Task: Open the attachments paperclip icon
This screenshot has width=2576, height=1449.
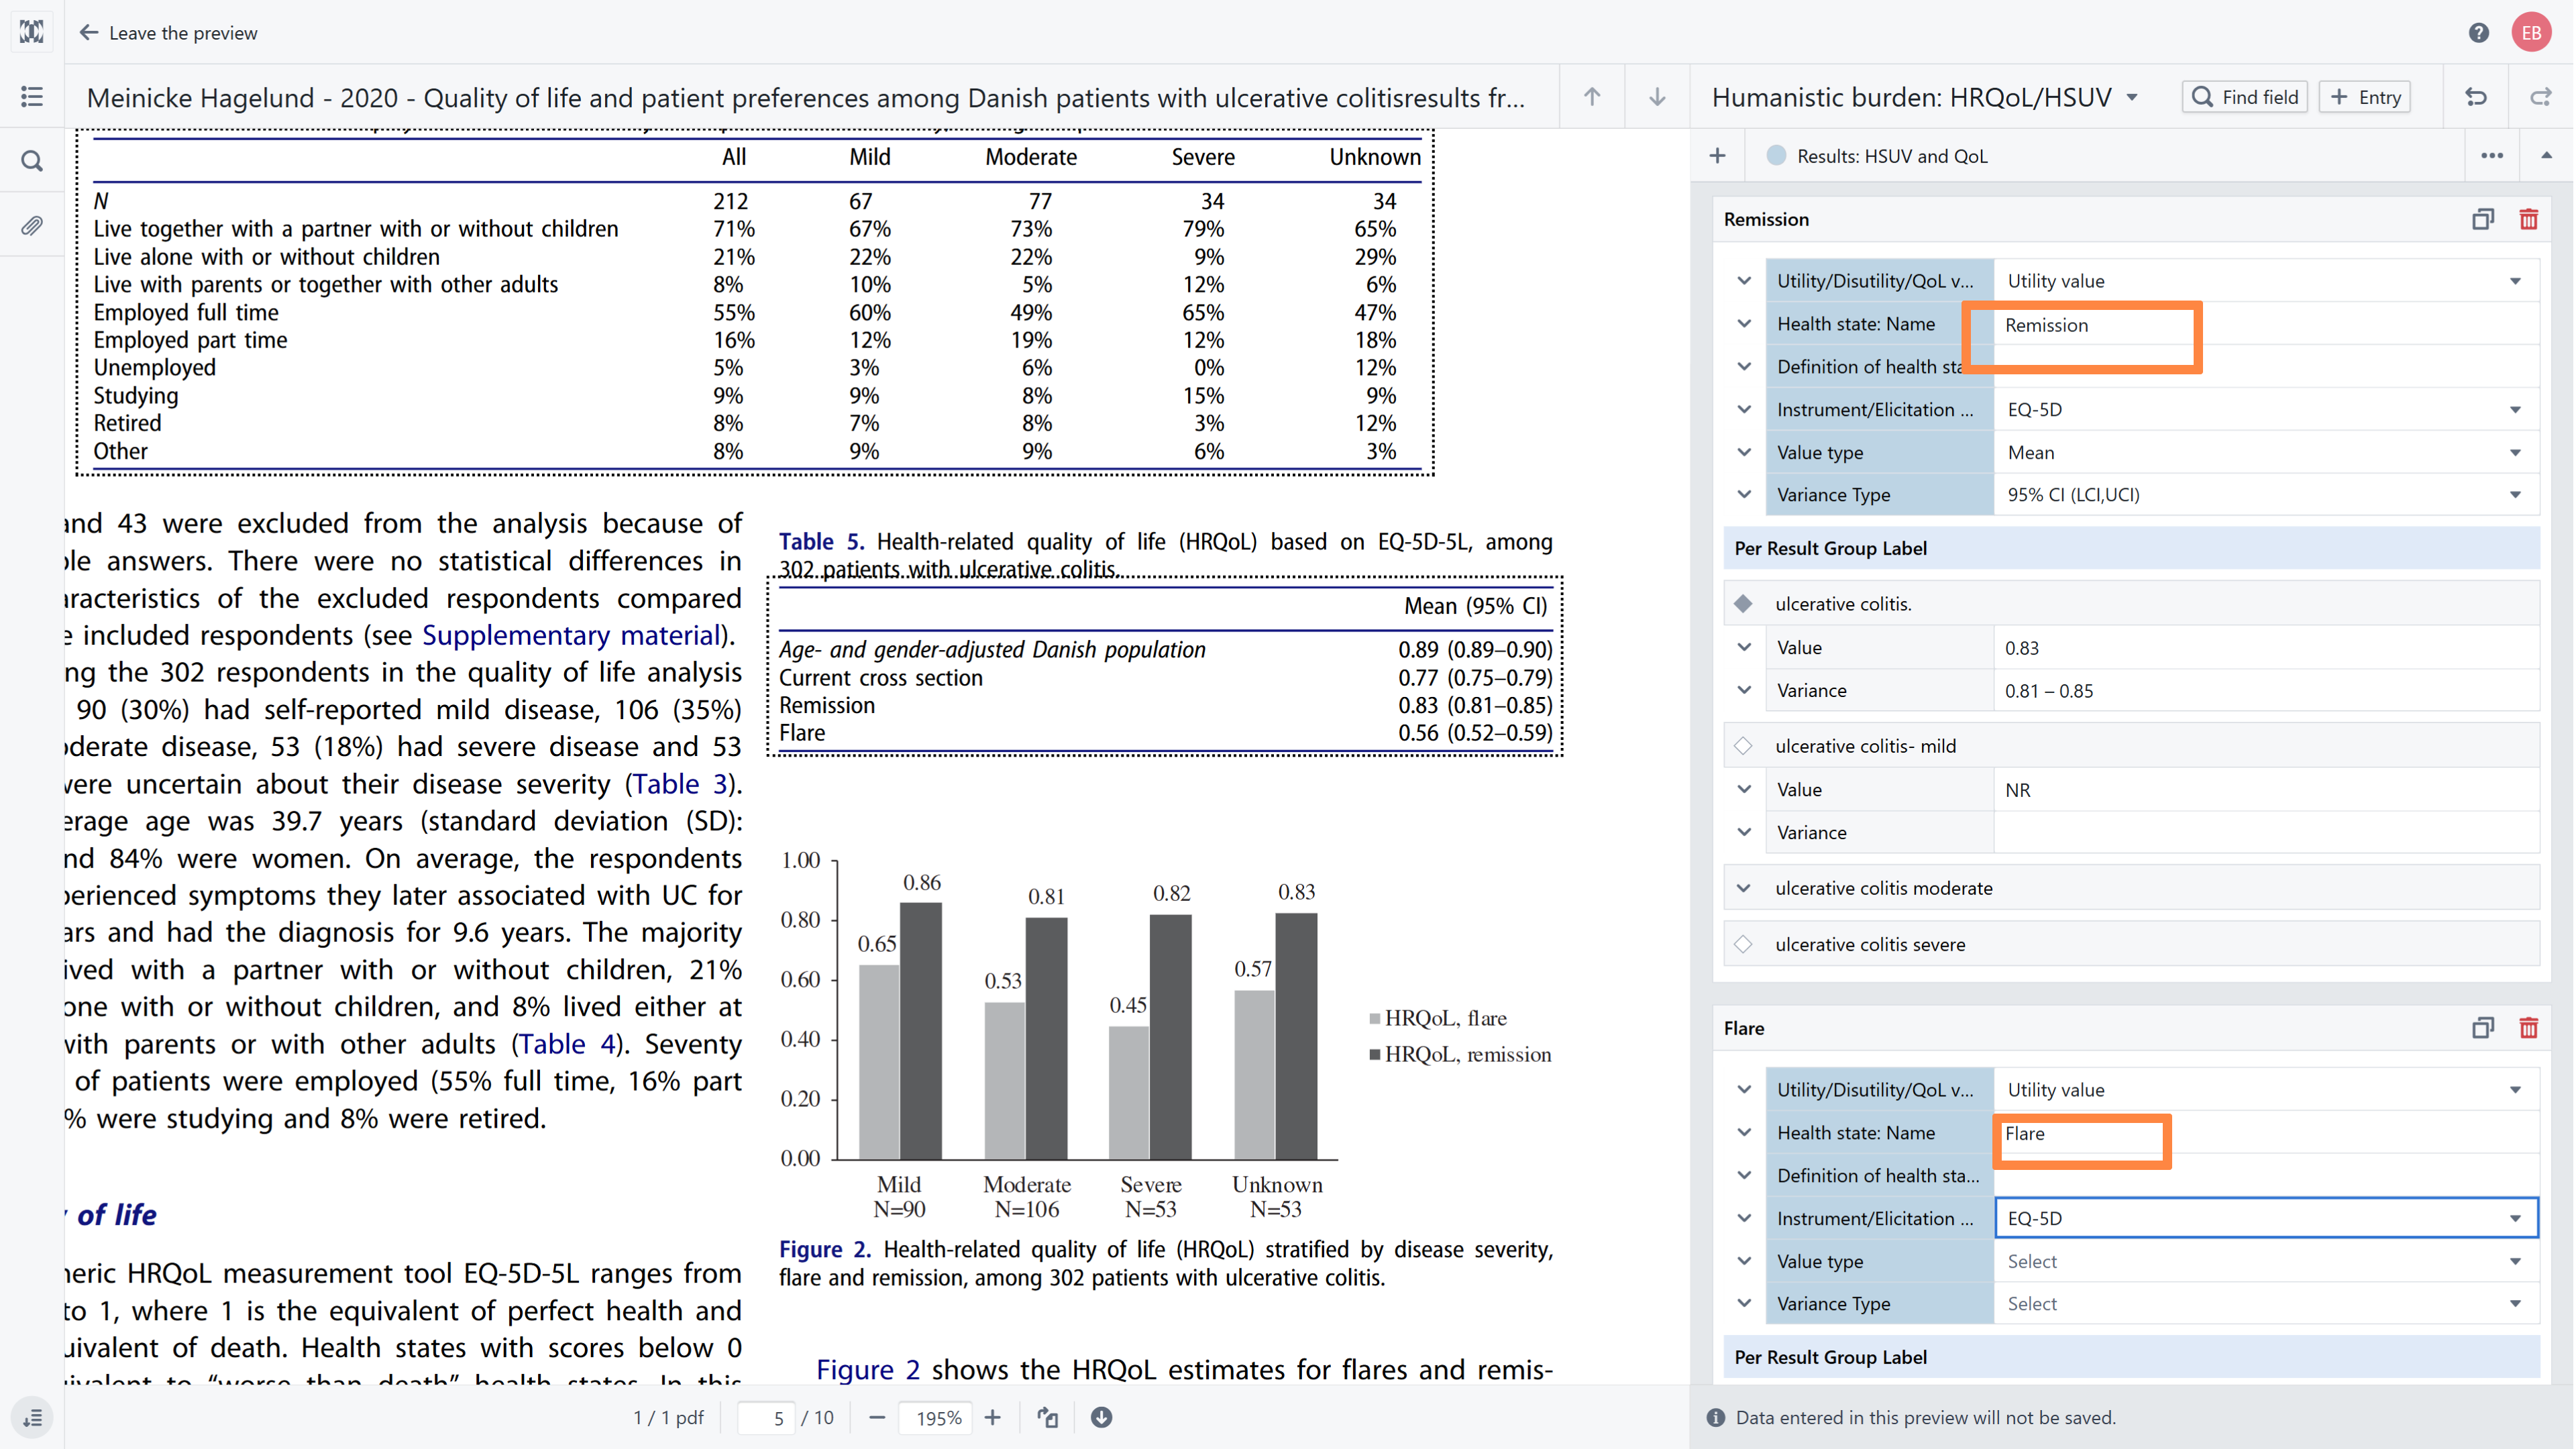Action: pos(32,225)
